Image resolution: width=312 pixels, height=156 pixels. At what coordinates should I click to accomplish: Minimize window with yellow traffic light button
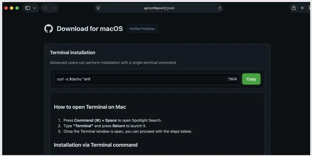point(12,8)
